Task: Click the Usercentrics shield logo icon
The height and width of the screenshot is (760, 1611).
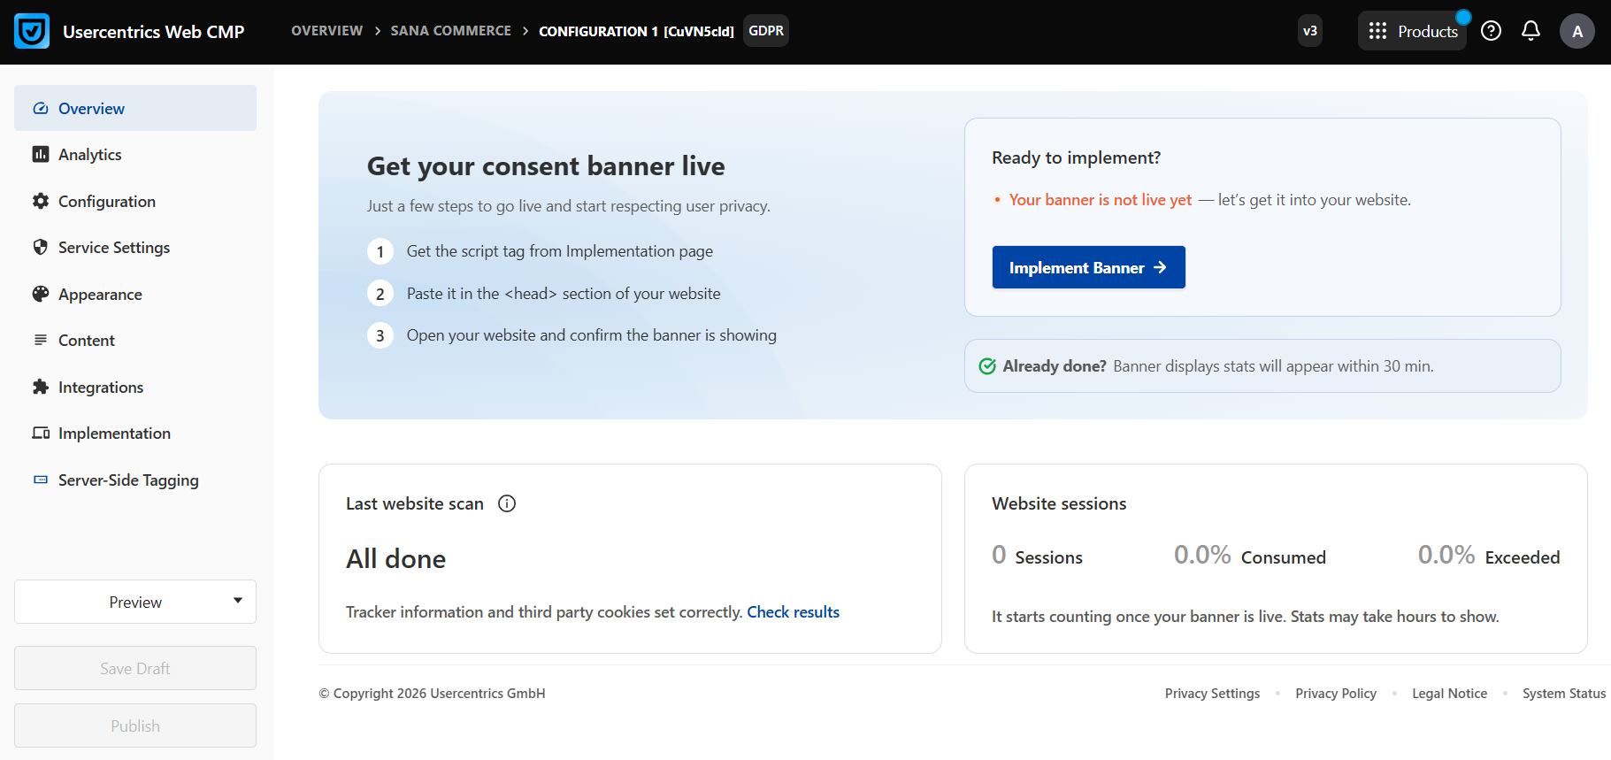Action: pyautogui.click(x=32, y=32)
